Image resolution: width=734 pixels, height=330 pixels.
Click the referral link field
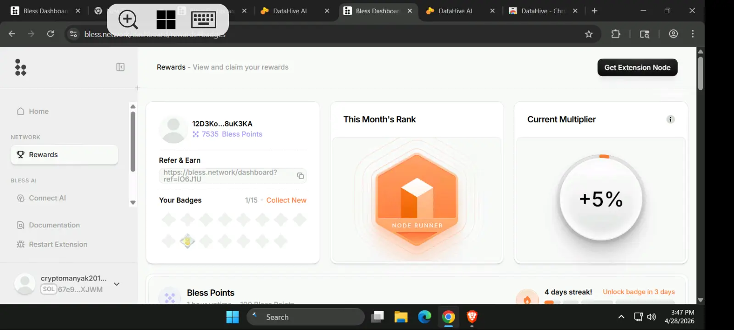(x=233, y=176)
